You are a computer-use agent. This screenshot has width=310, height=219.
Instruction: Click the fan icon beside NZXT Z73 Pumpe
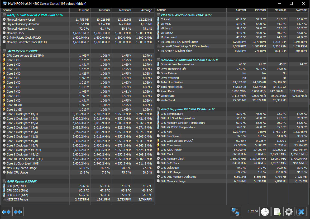4,199
